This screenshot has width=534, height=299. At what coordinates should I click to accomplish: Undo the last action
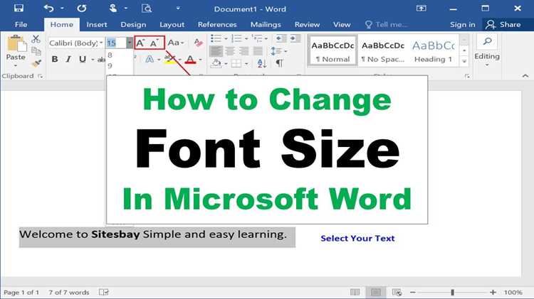[x=48, y=8]
